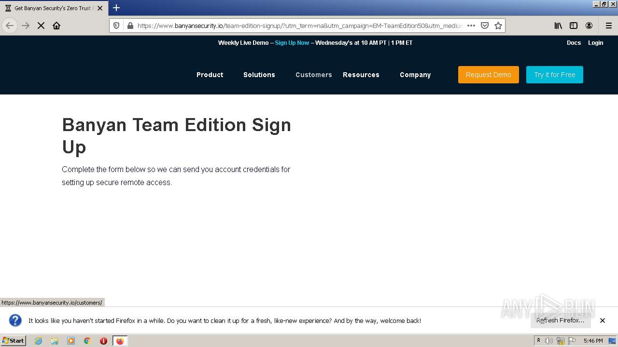Click the forward navigation arrow
This screenshot has width=618, height=347.
coord(26,26)
